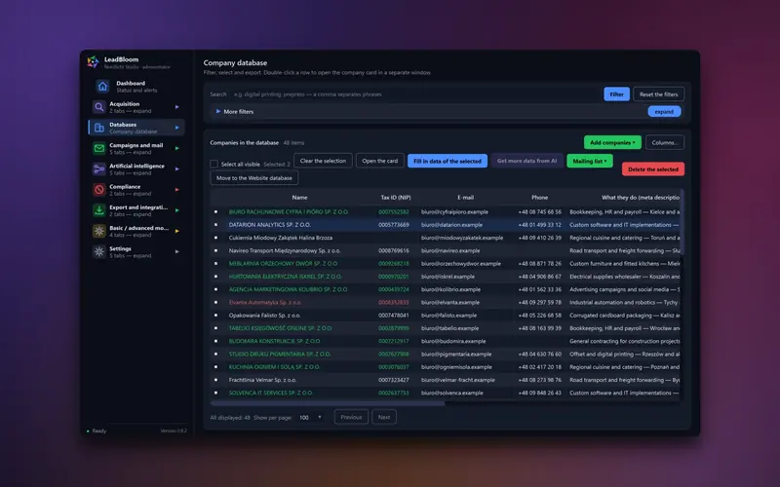Click Move to the Website database
The width and height of the screenshot is (780, 487).
coord(254,178)
